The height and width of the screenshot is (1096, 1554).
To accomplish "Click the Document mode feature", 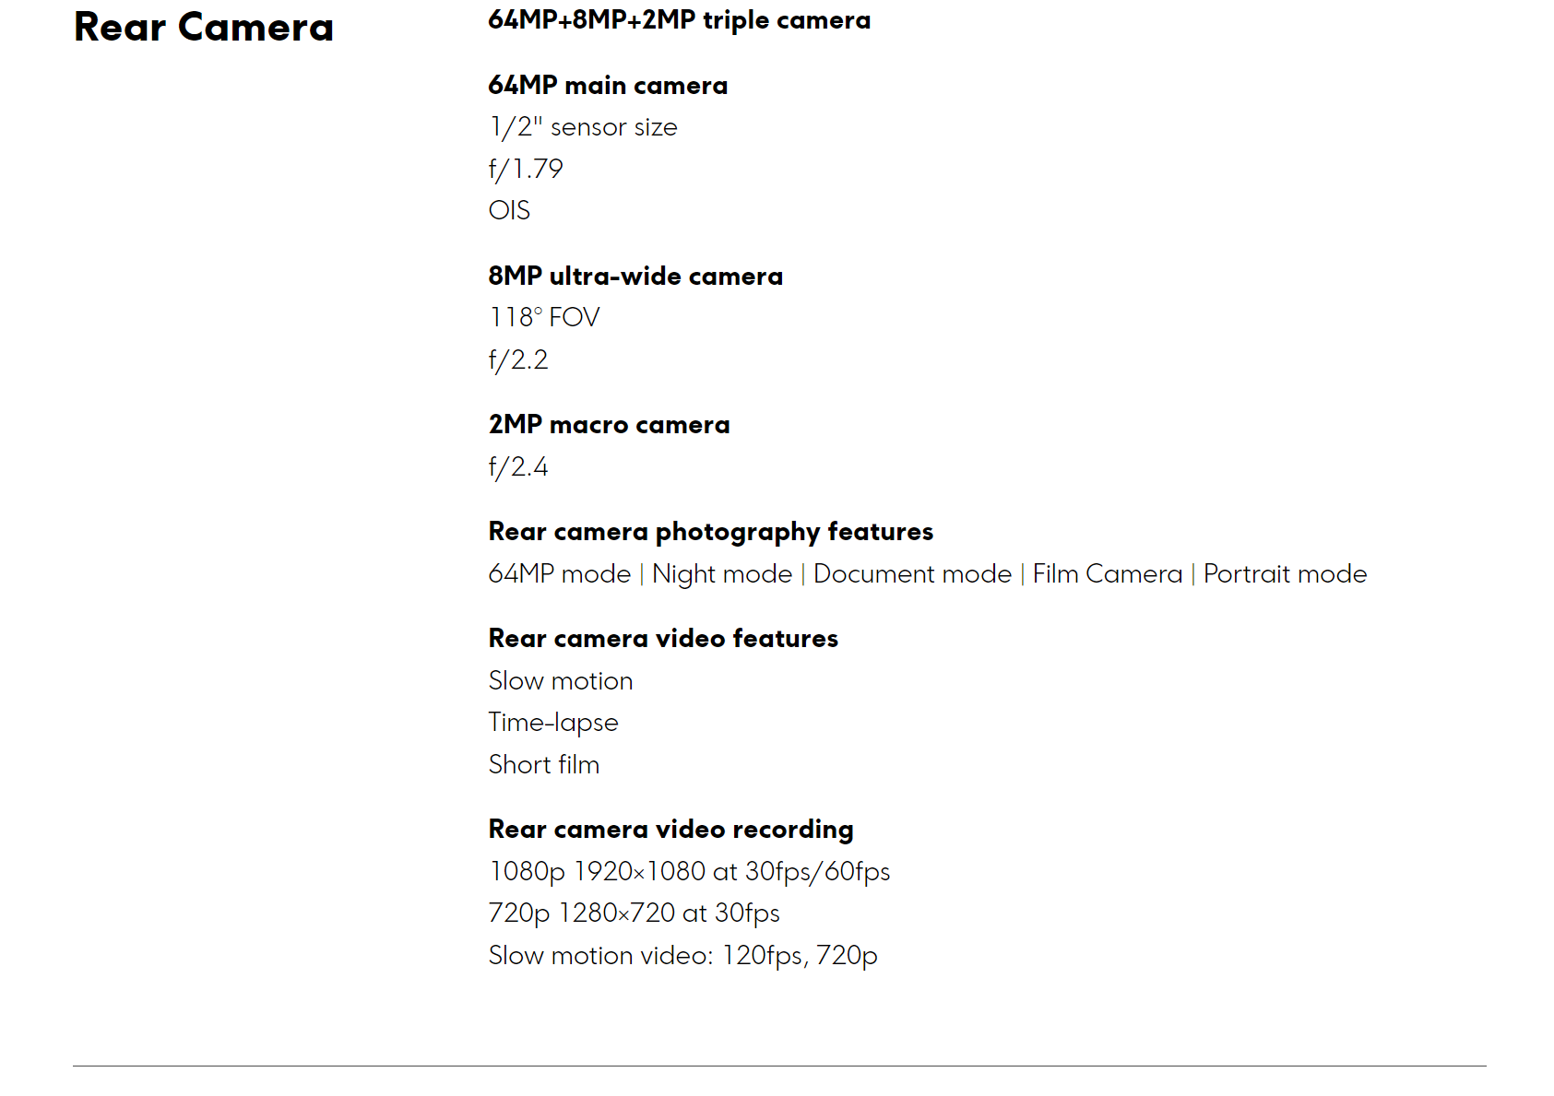I will pyautogui.click(x=912, y=574).
